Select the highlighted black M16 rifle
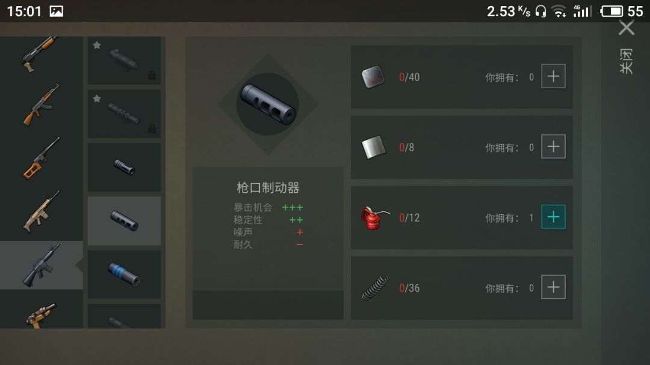The height and width of the screenshot is (365, 650). point(41,265)
